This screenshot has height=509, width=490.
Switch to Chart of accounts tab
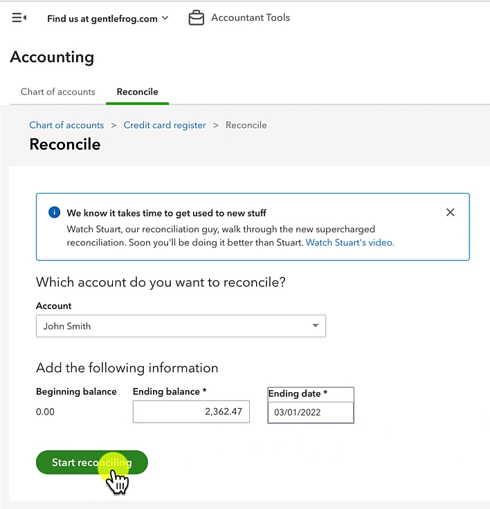58,92
